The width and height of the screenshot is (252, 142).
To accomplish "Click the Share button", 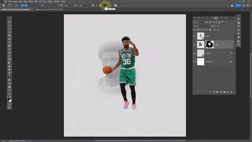I will click(x=238, y=5).
